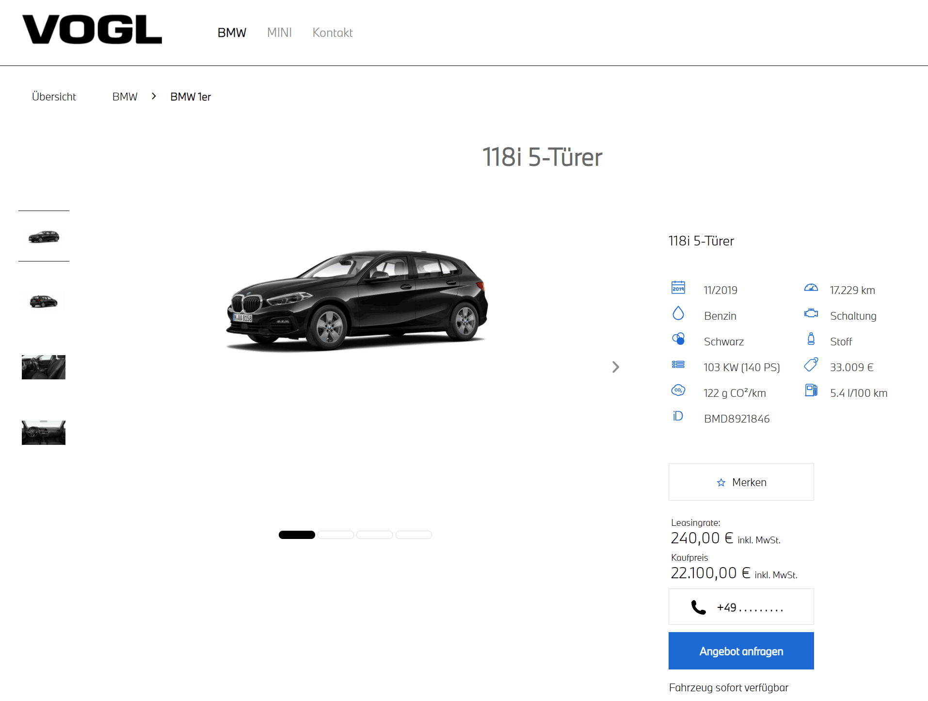Click the engine power icon

click(678, 364)
